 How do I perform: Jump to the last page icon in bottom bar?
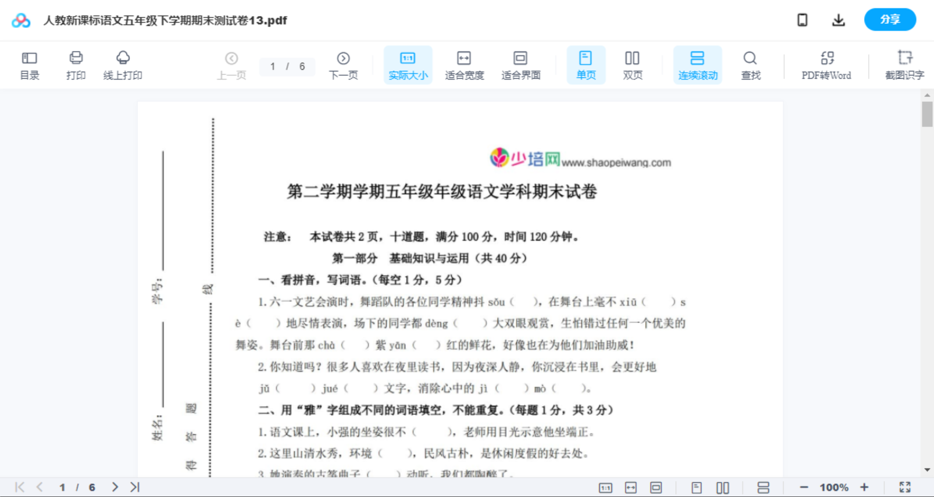click(x=134, y=487)
